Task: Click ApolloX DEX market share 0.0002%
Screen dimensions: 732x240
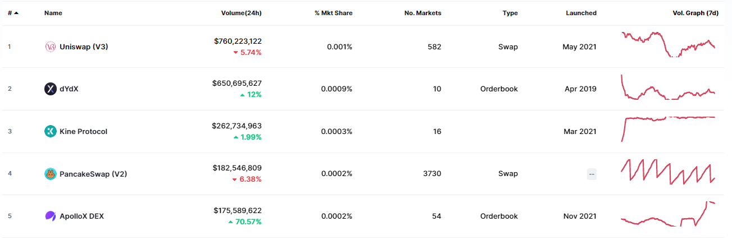Action: coord(337,216)
